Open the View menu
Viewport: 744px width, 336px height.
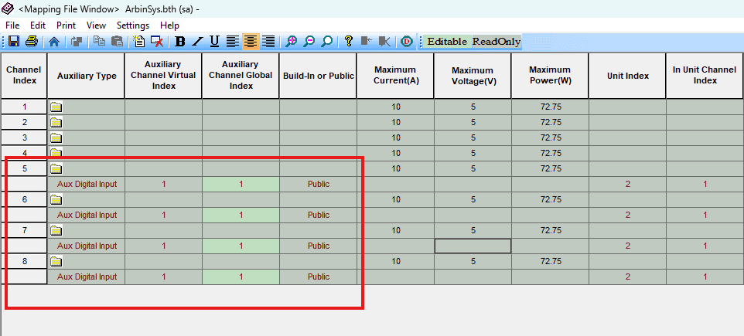[x=97, y=25]
